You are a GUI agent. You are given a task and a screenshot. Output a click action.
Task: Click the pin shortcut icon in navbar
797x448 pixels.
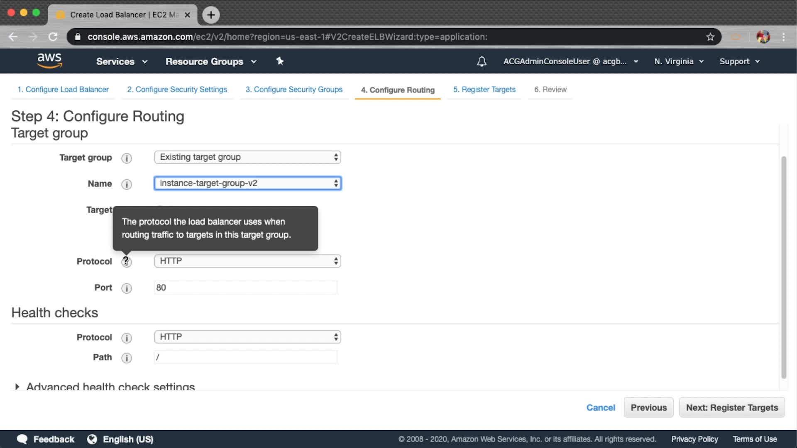coord(280,61)
